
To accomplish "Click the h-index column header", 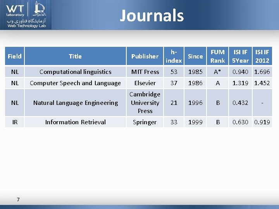I will 174,56.
